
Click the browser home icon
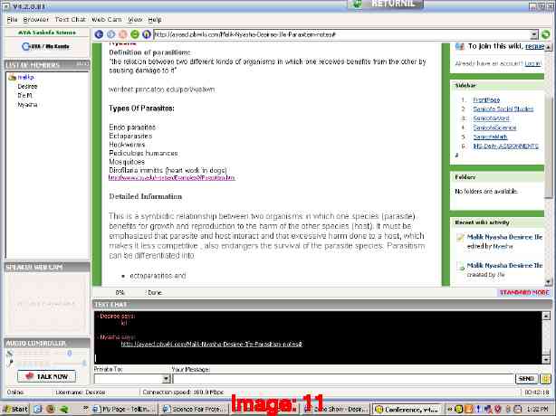pos(147,34)
